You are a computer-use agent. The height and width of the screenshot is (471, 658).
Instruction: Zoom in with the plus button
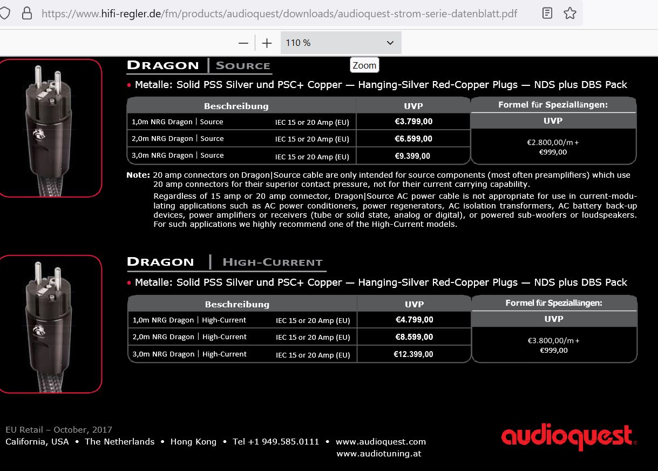pyautogui.click(x=267, y=43)
